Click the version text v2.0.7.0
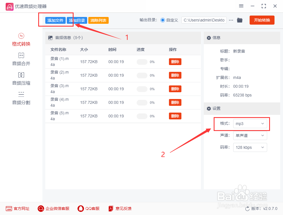This screenshot has width=283, height=215. 270,209
